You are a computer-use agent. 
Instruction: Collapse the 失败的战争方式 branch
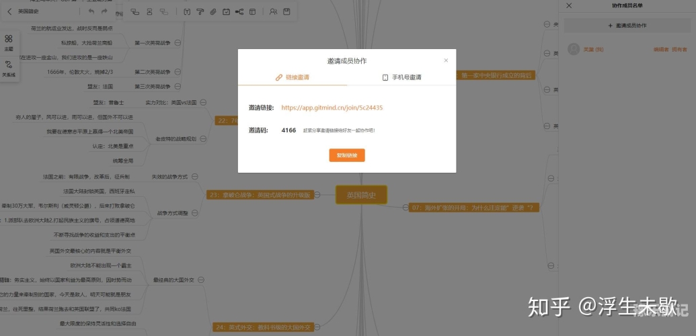[x=195, y=177]
